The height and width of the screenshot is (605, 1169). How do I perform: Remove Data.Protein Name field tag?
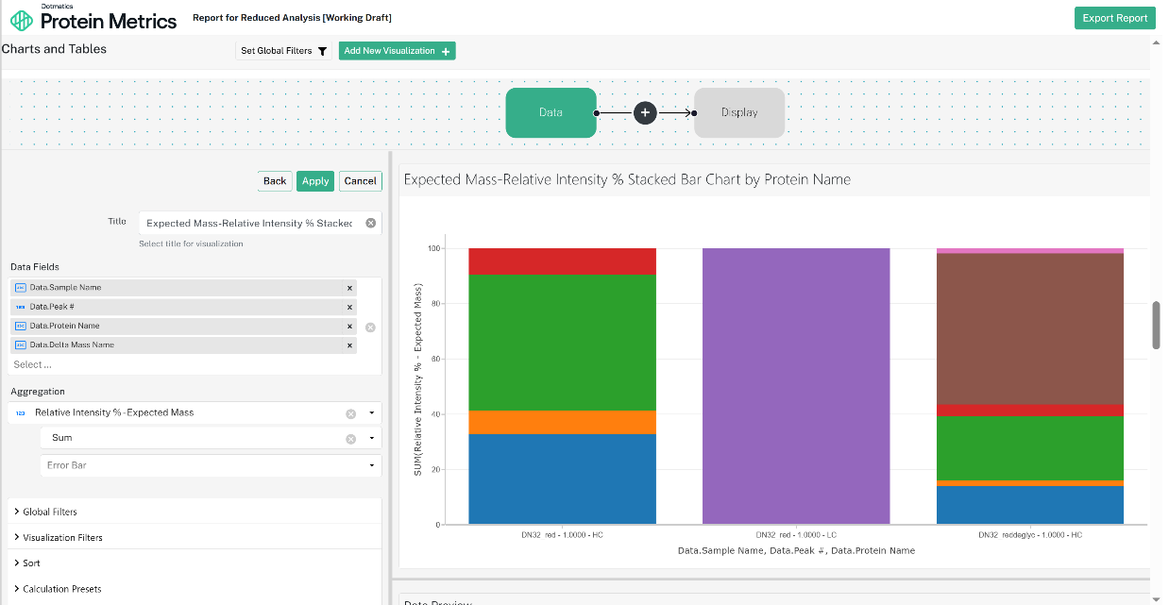[x=349, y=327]
